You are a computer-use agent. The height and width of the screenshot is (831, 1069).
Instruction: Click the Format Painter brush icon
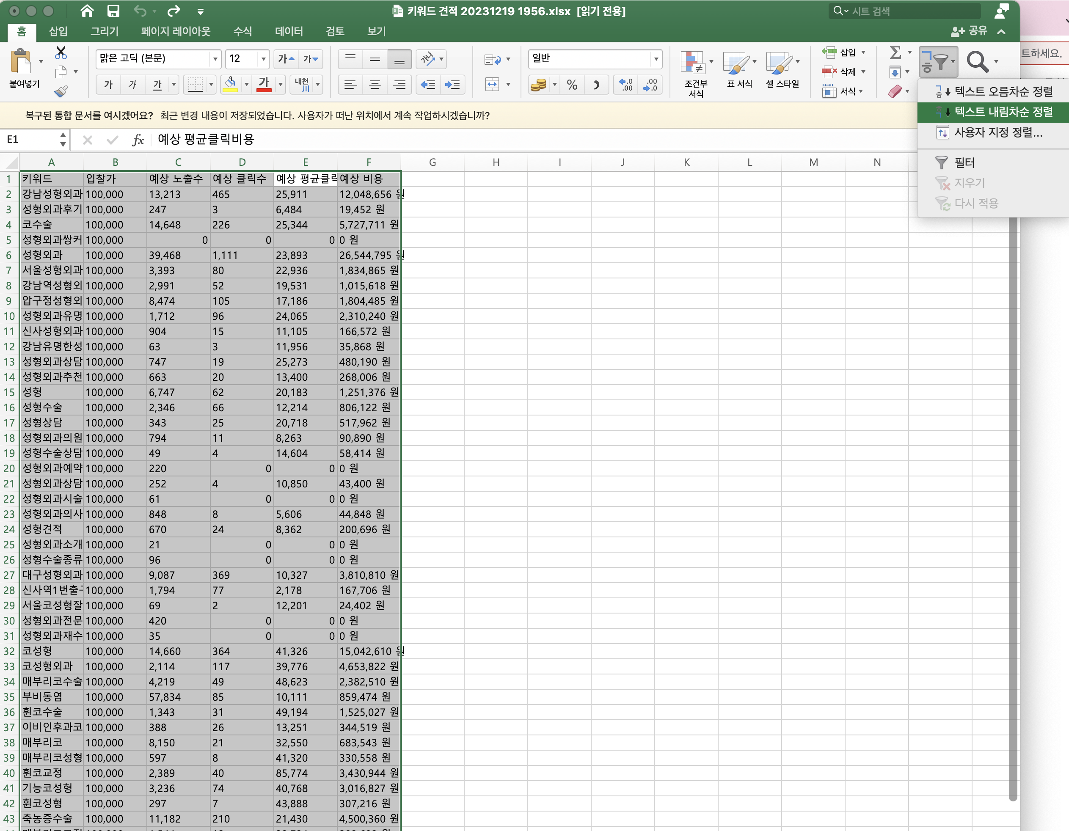tap(61, 91)
